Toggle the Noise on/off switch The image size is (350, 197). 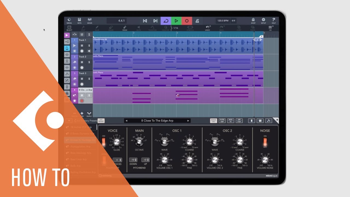click(265, 141)
